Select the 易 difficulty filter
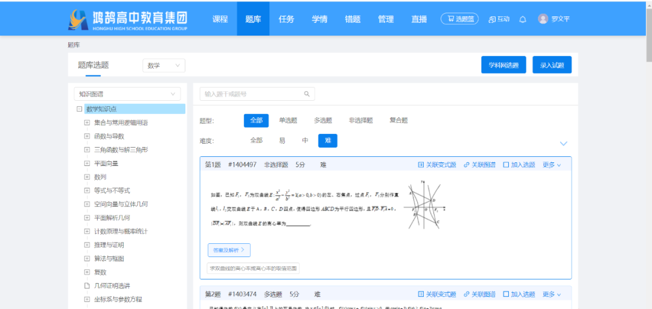Viewport: 652px width, 309px height. 282,141
